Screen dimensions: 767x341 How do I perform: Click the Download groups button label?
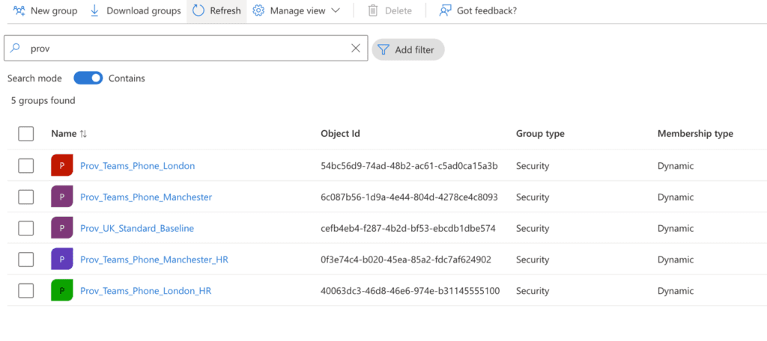coord(144,10)
